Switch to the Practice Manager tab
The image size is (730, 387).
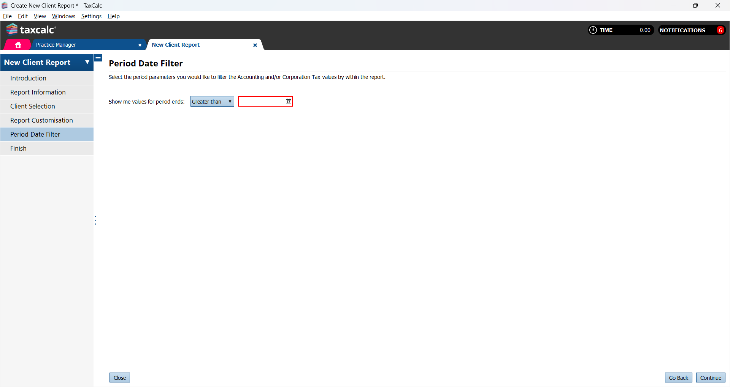(x=56, y=45)
